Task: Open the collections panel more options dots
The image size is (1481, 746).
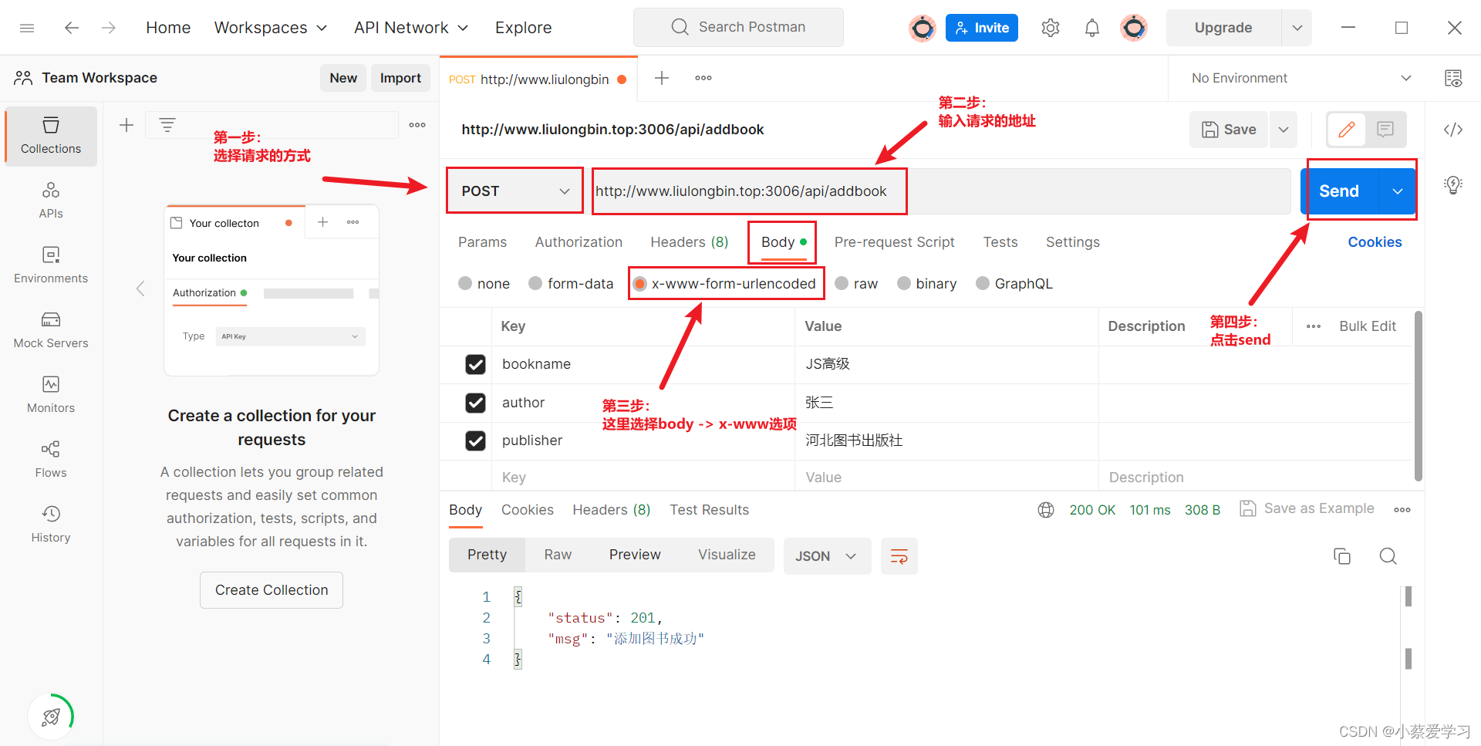Action: point(417,125)
